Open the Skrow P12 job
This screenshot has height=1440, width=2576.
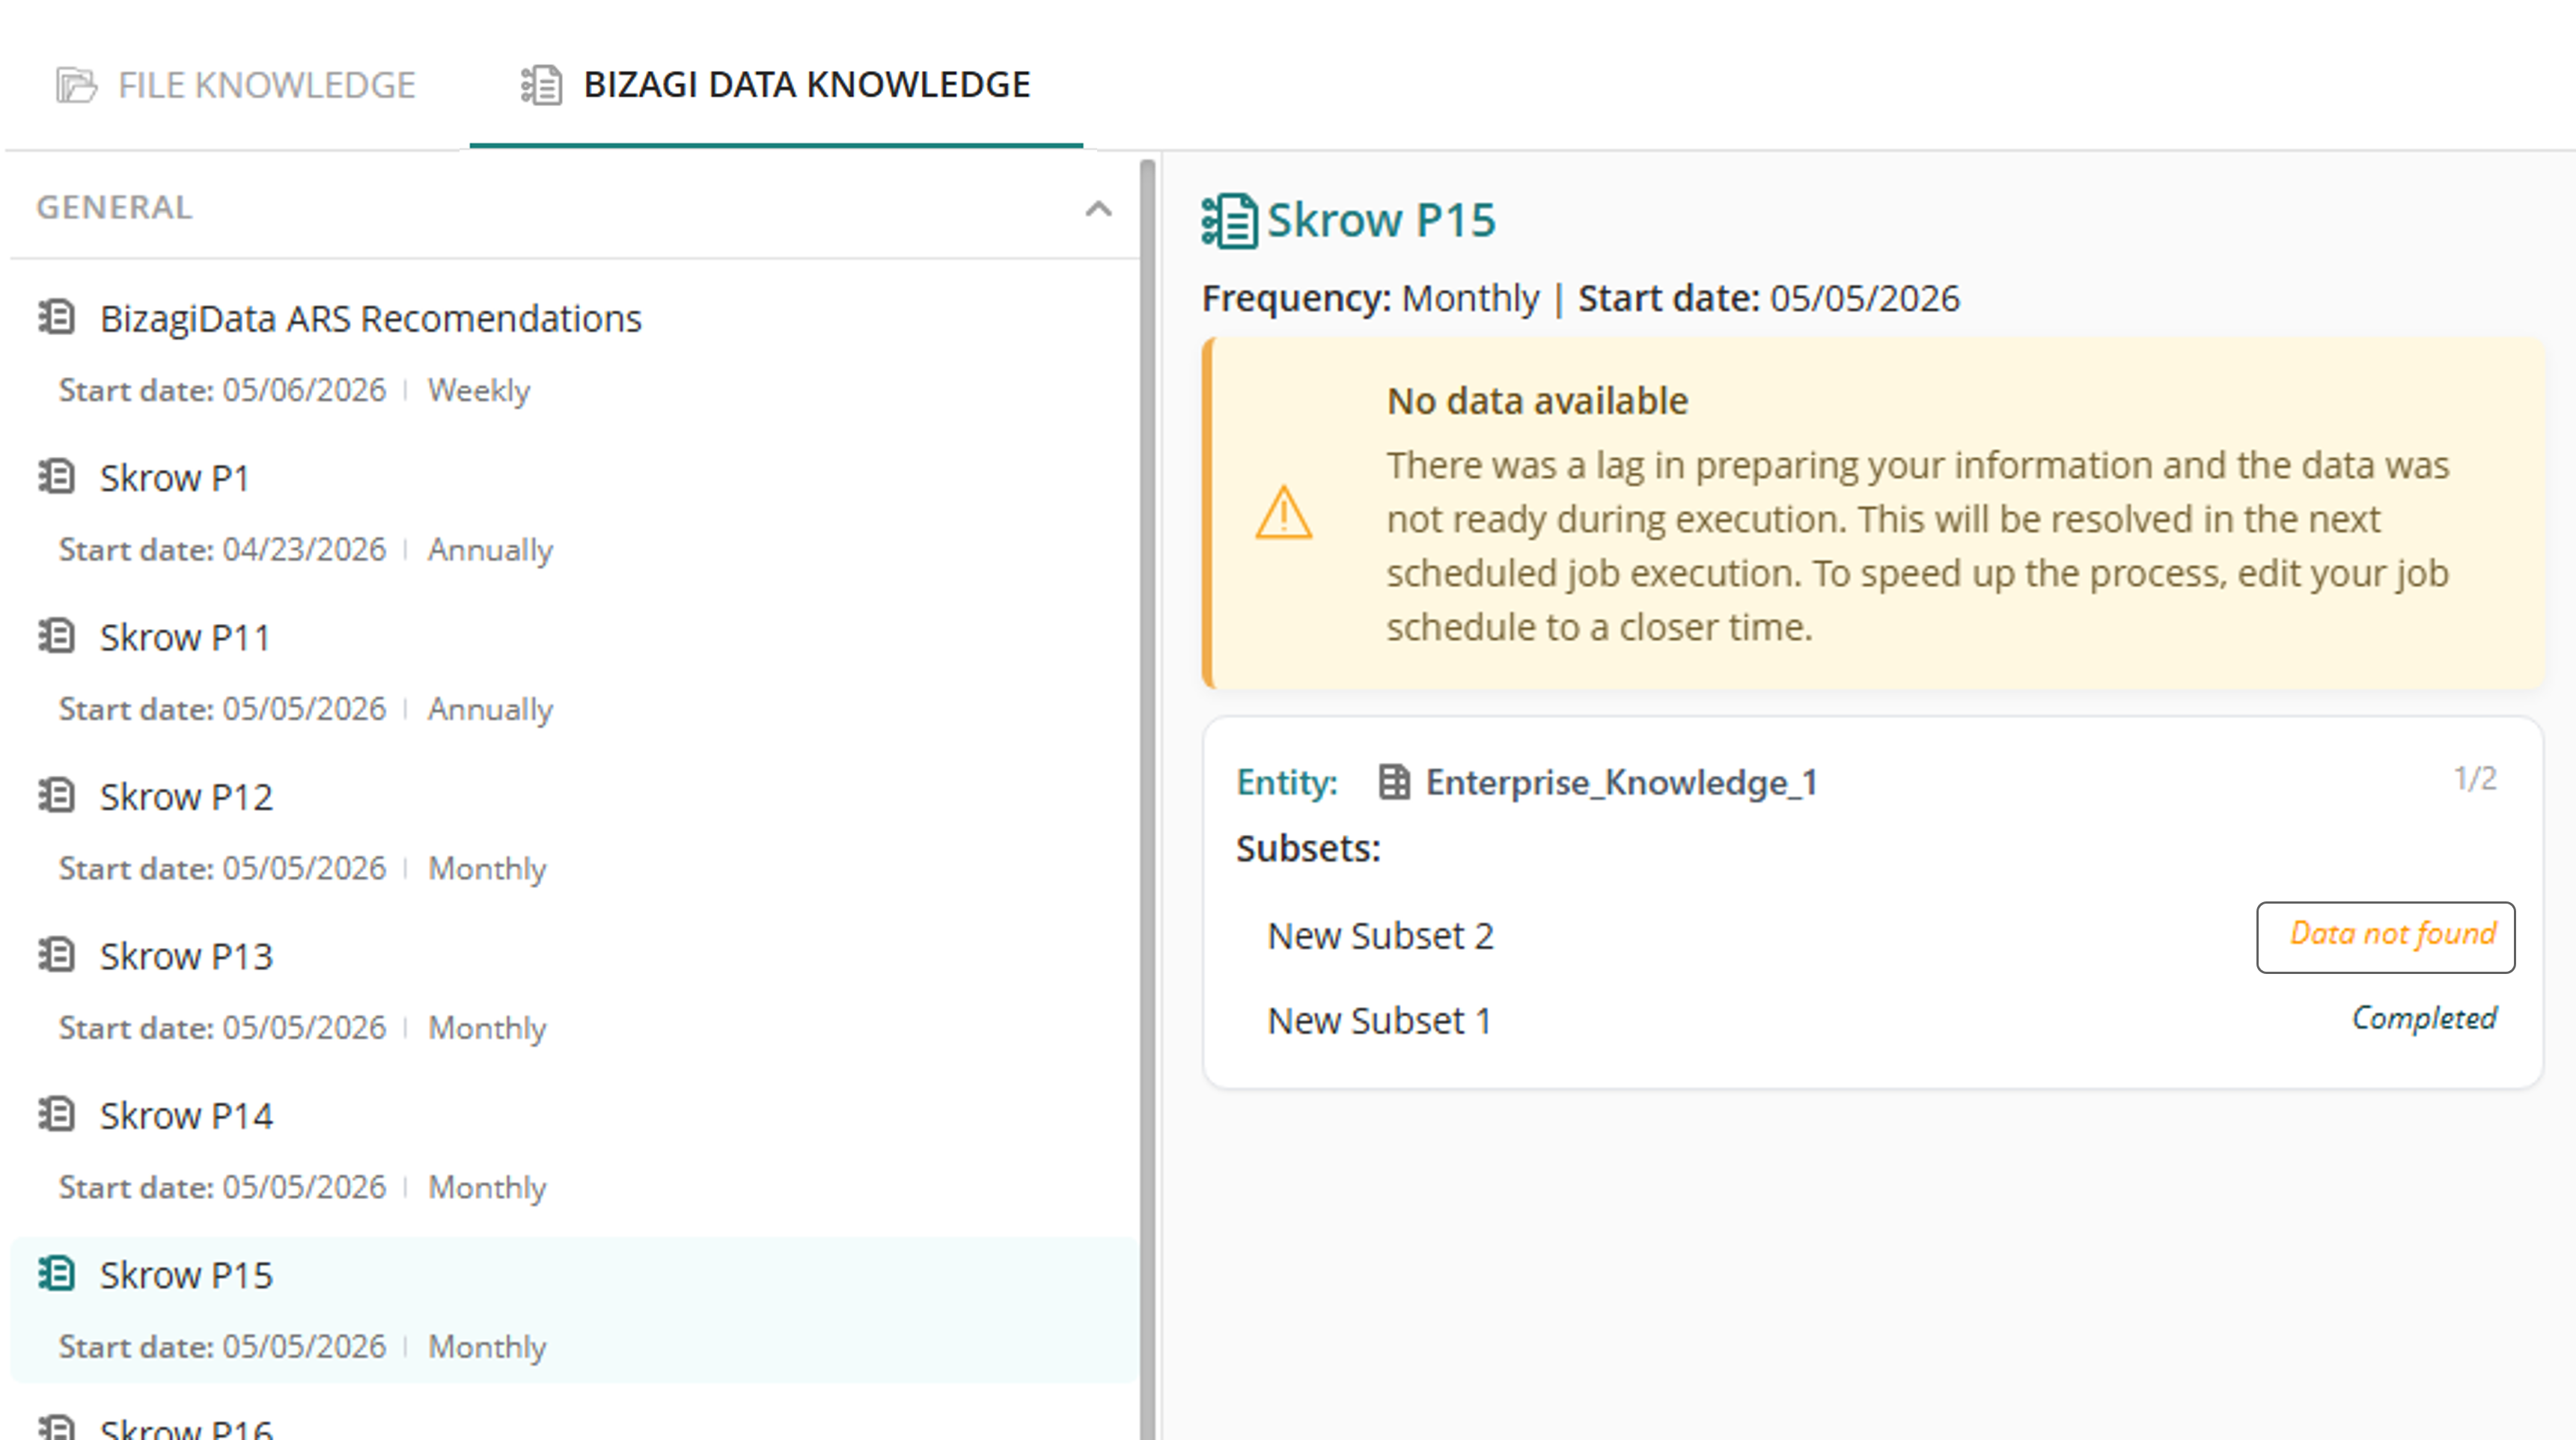tap(575, 831)
